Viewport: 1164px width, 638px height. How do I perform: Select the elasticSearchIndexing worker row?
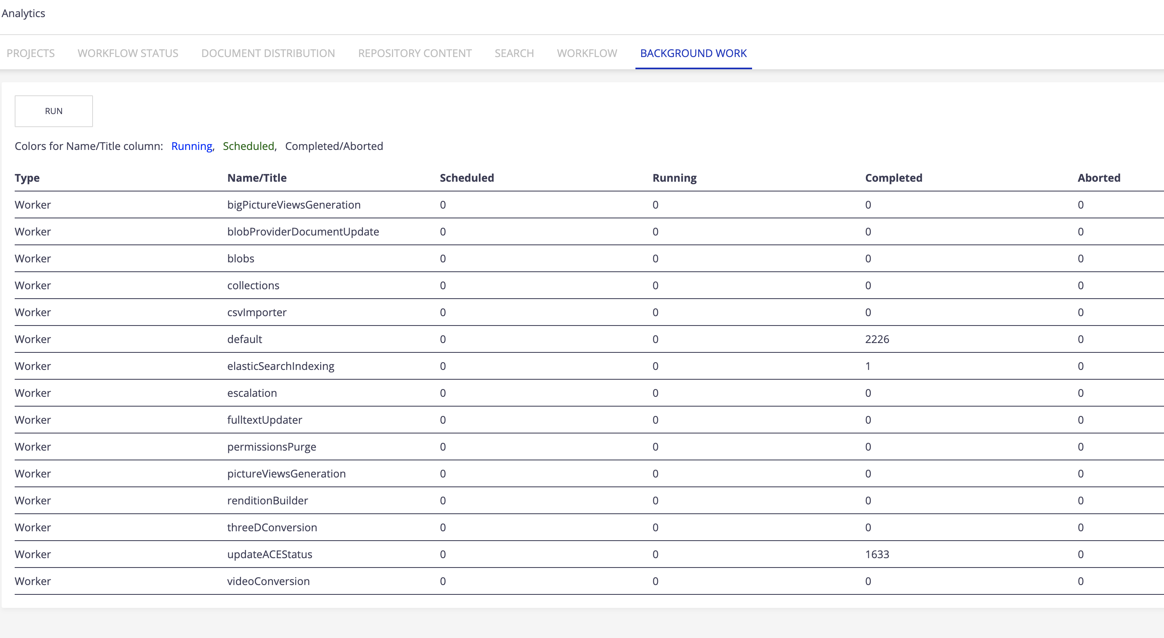click(x=281, y=366)
